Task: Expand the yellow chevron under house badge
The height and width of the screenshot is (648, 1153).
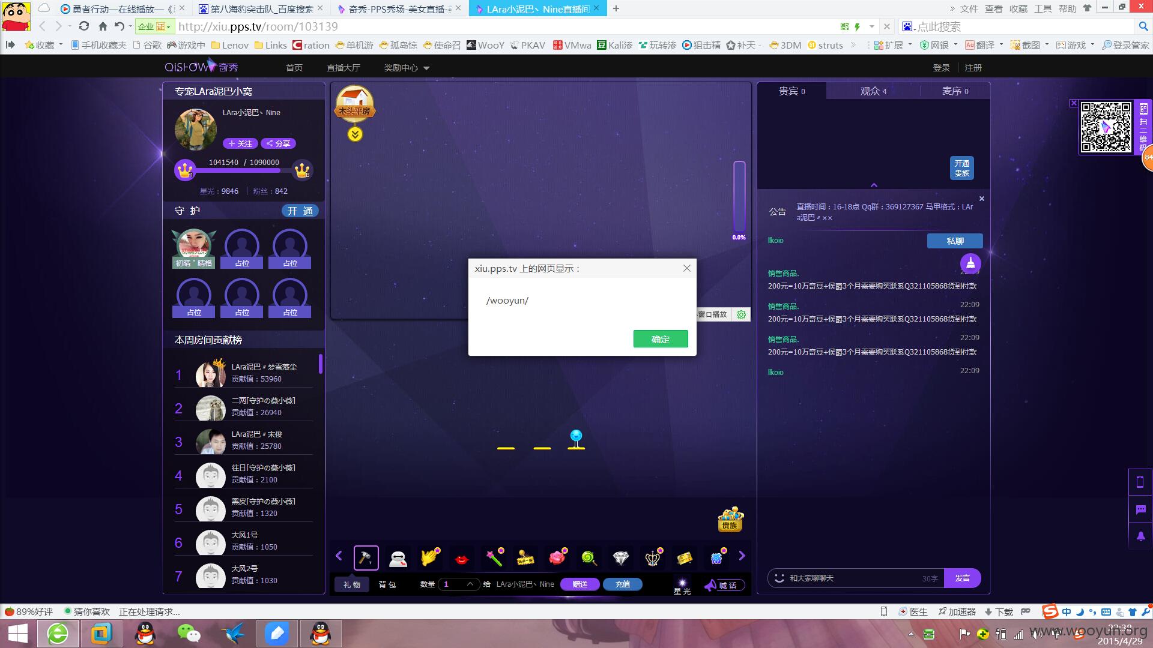Action: click(x=355, y=134)
